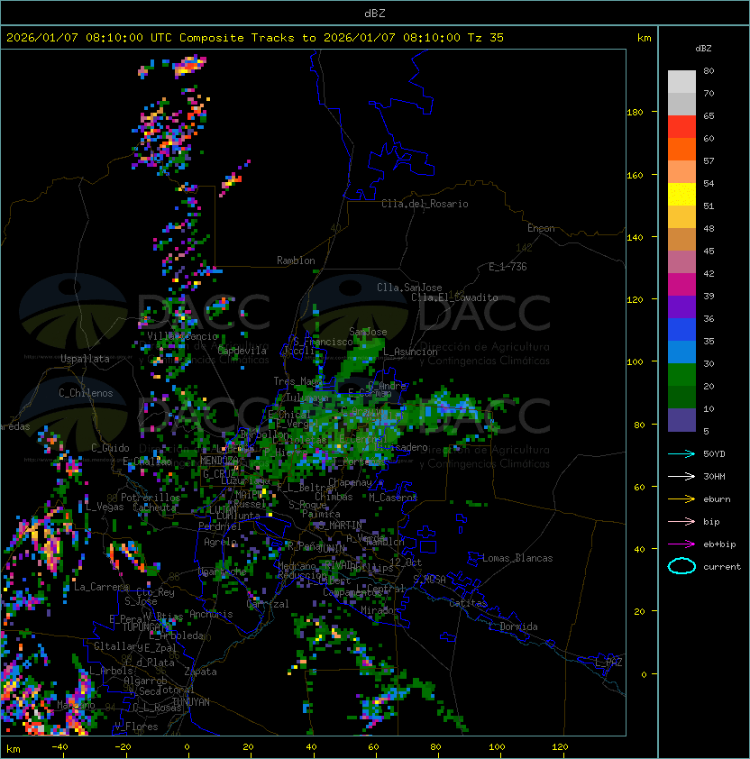Click the MENDOZA city label on map
Screen dimensions: 750x759
pyautogui.click(x=219, y=461)
